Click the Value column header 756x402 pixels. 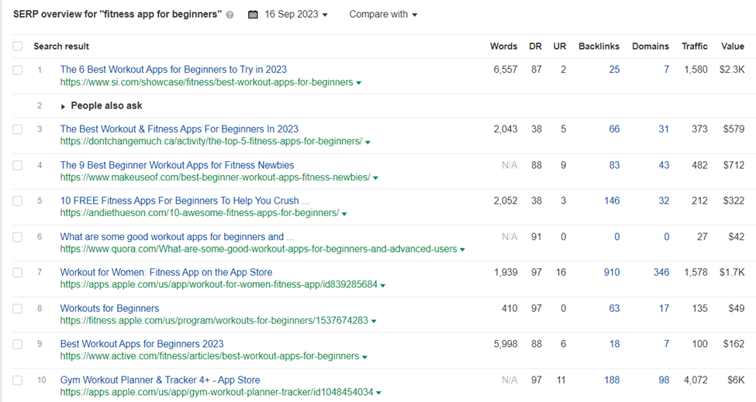[x=733, y=46]
